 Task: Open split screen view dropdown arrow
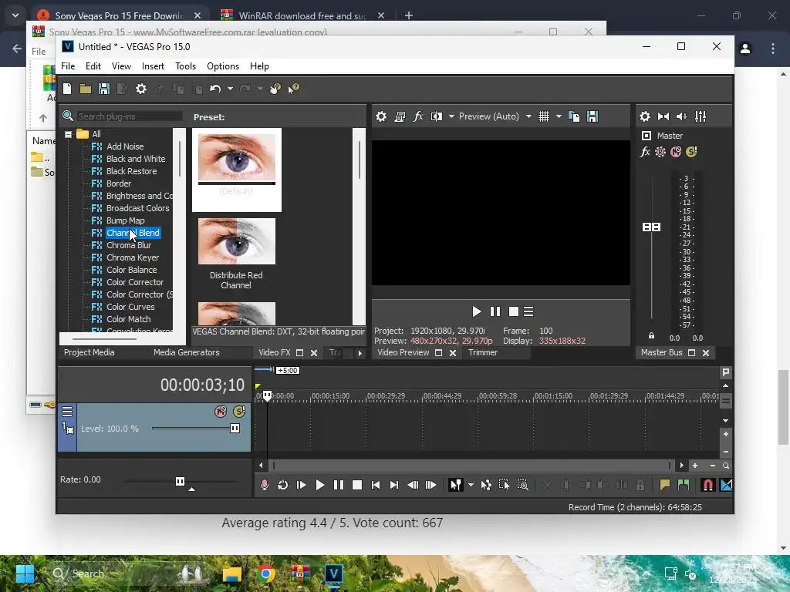pyautogui.click(x=451, y=117)
